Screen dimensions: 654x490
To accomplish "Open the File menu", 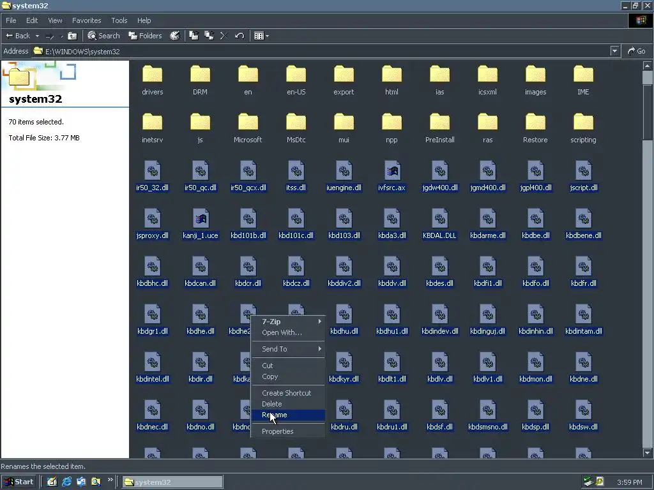I will pyautogui.click(x=11, y=20).
